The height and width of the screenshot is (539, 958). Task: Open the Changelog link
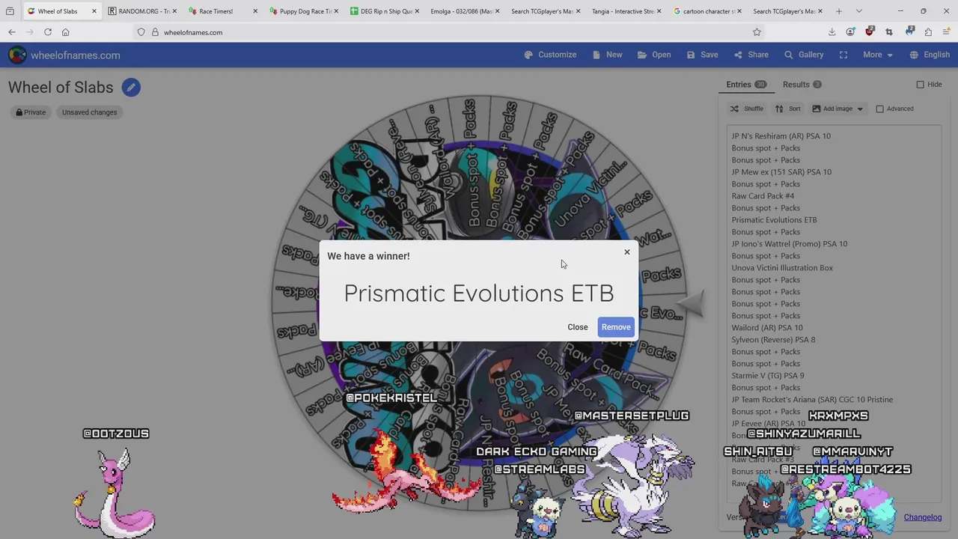922,517
